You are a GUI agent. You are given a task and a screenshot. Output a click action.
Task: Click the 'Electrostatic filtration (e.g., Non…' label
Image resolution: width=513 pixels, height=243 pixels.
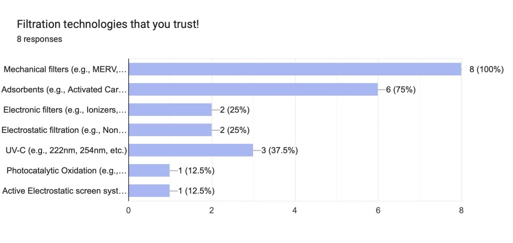(x=64, y=130)
